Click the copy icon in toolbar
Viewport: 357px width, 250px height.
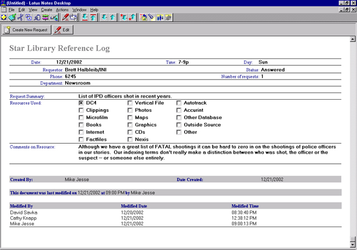point(28,17)
